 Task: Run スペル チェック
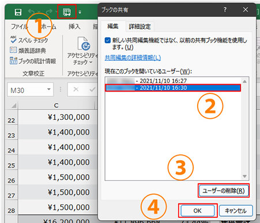pos(29,40)
